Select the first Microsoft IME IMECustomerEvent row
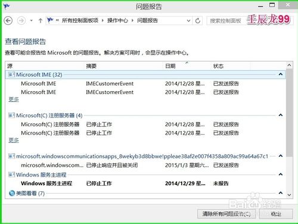Screen dimensions: 298x224 coord(145,83)
